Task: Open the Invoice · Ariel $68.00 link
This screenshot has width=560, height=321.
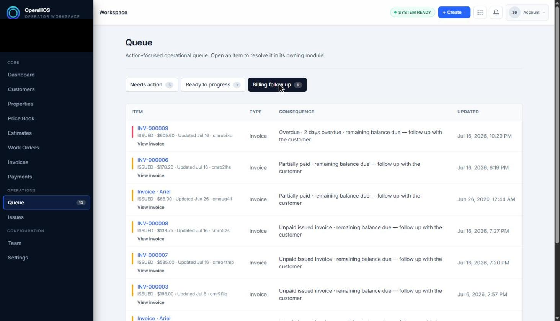Action: pyautogui.click(x=154, y=192)
